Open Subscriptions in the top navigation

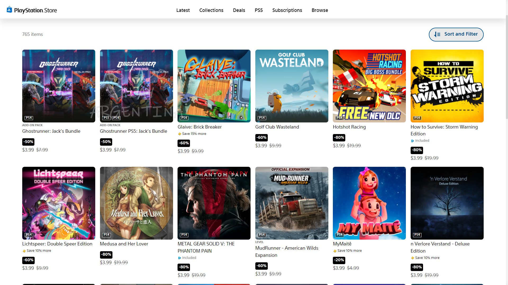click(287, 10)
